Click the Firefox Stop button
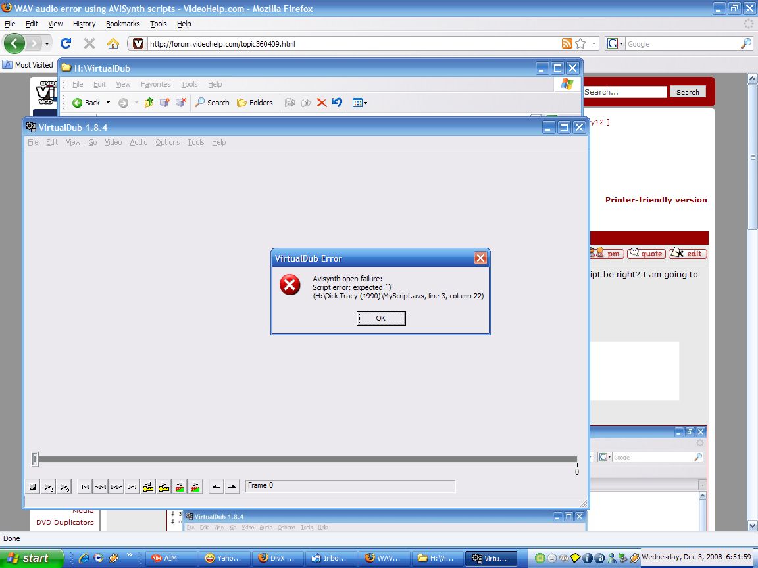758x568 pixels. point(89,44)
